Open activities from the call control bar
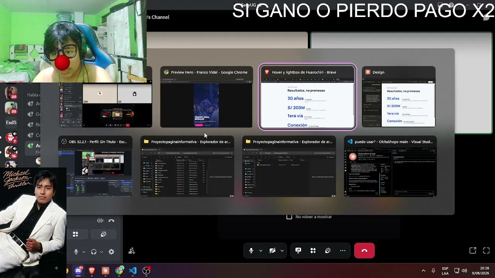495x278 pixels. (313, 251)
